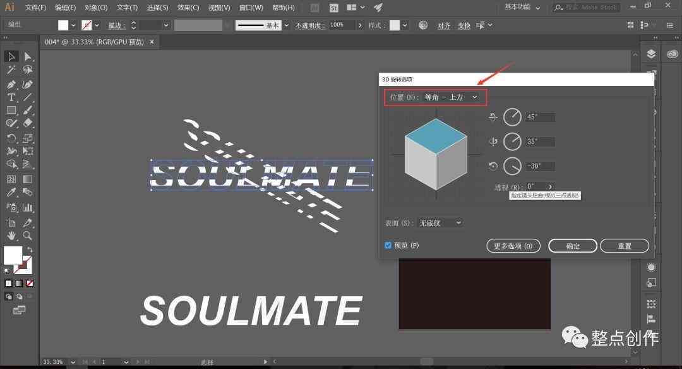Switch to Draw Normal mode
This screenshot has width=682, height=369.
click(x=9, y=297)
